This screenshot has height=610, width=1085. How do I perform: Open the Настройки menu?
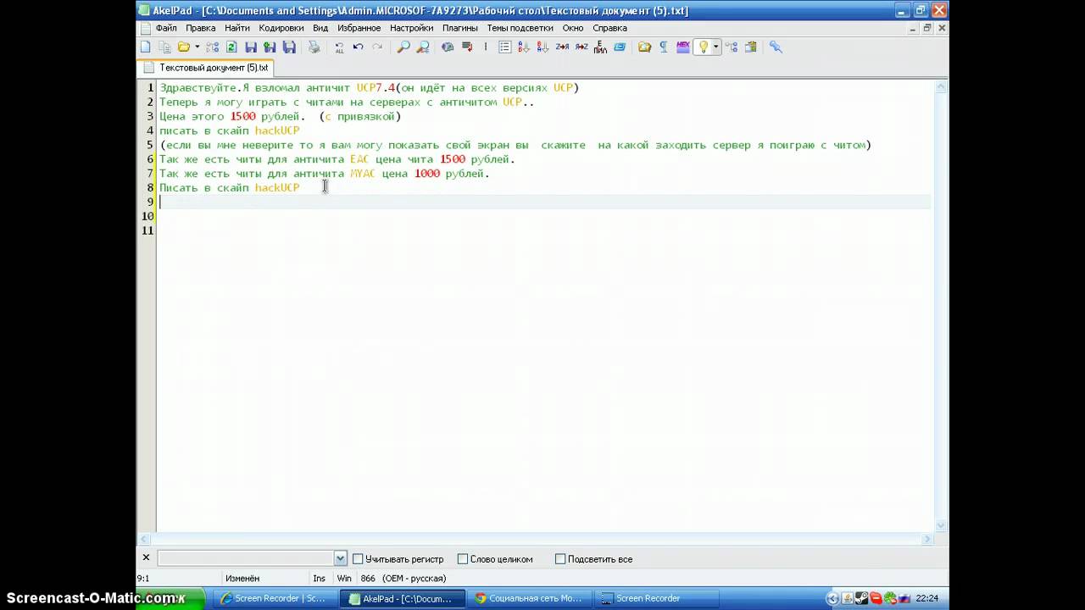coord(412,28)
